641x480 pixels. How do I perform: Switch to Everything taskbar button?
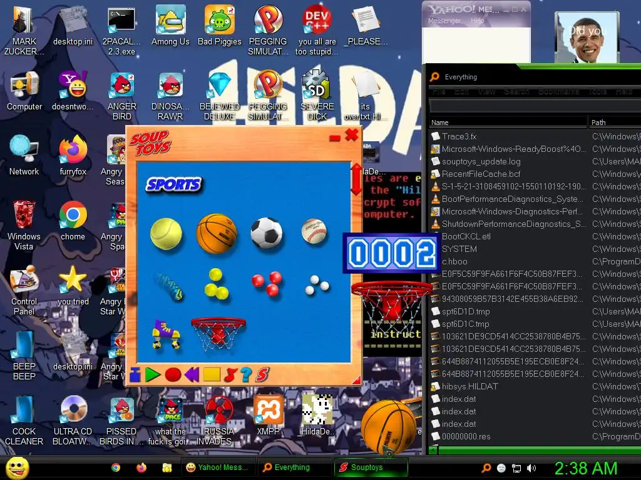[x=295, y=467]
